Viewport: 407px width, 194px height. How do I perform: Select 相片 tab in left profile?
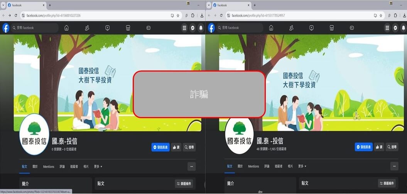point(86,167)
